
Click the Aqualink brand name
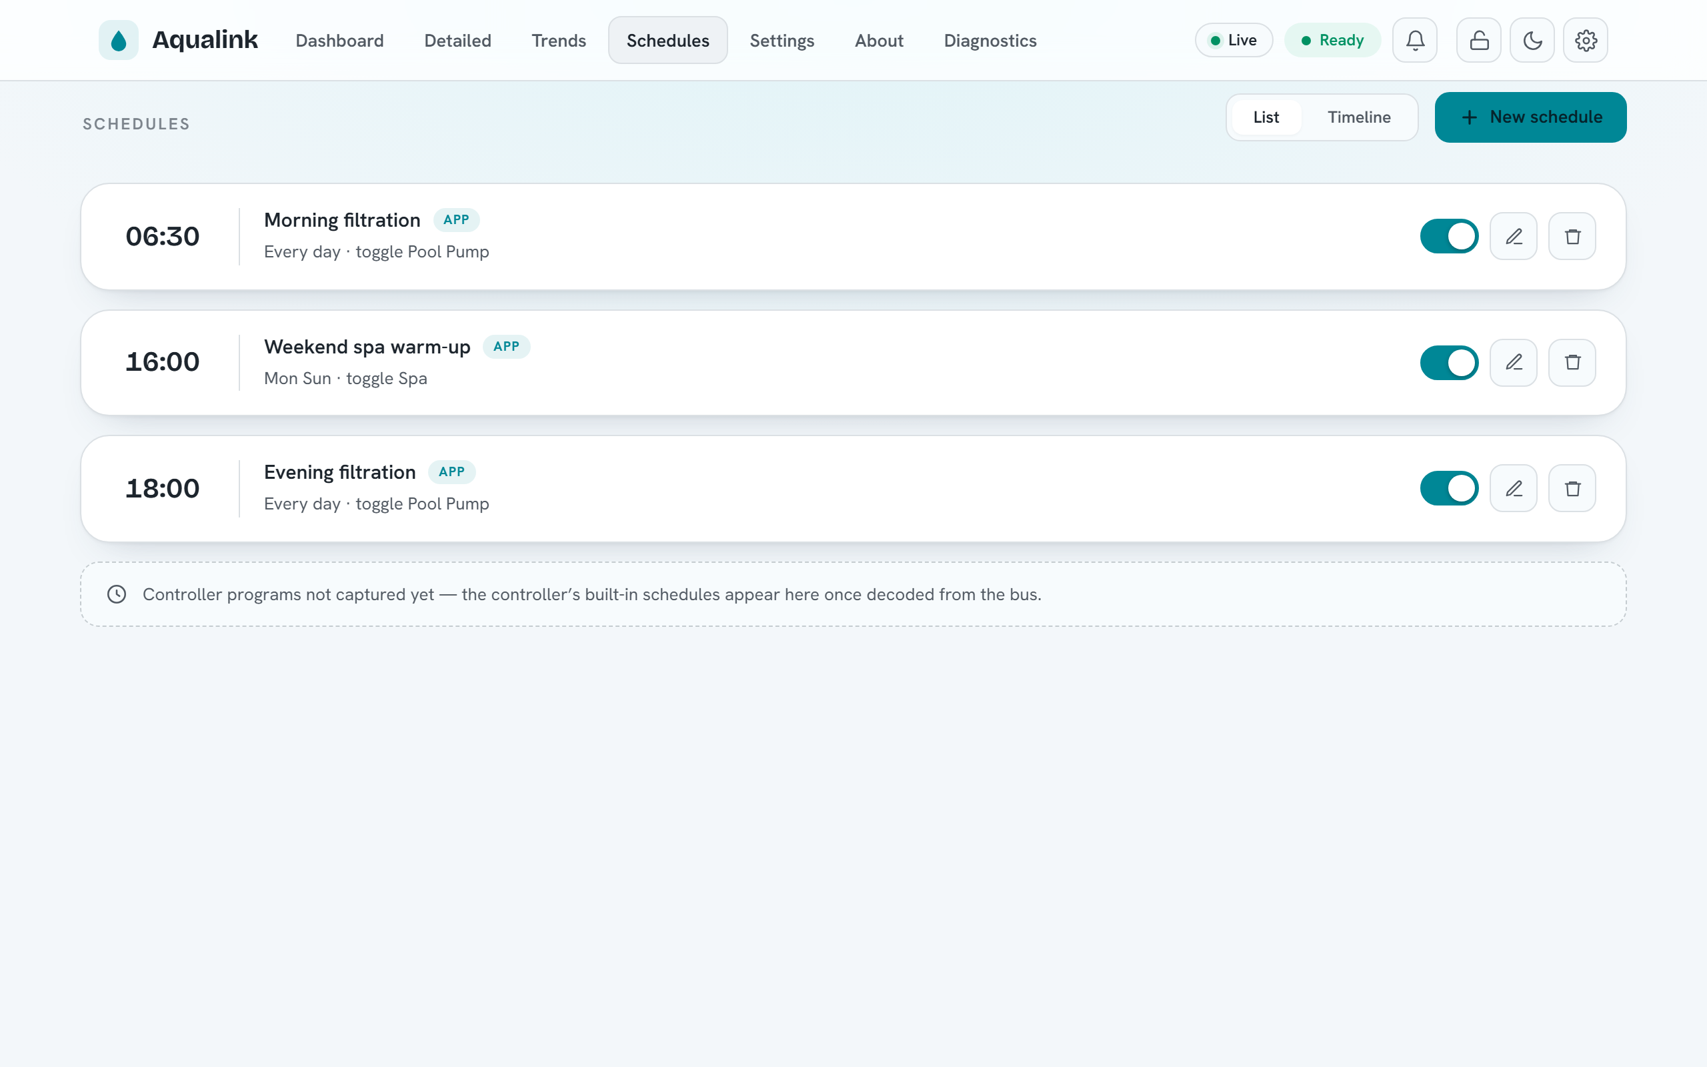coord(205,40)
